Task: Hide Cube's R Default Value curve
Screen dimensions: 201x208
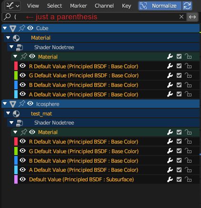Action: 22,66
